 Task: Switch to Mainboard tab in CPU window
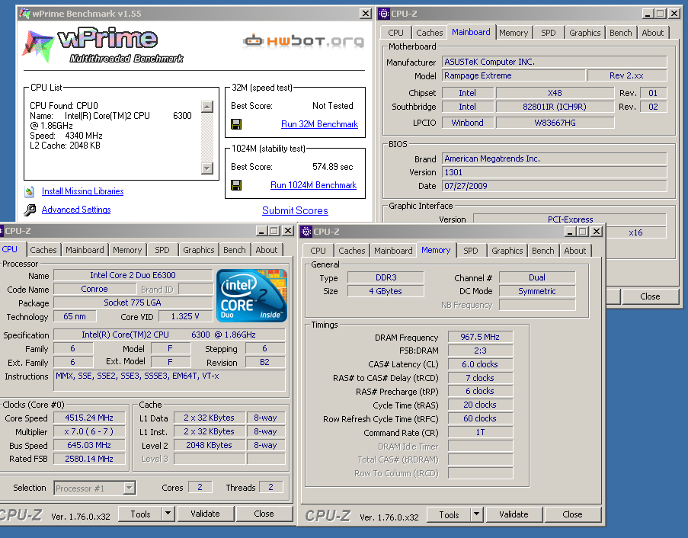85,250
